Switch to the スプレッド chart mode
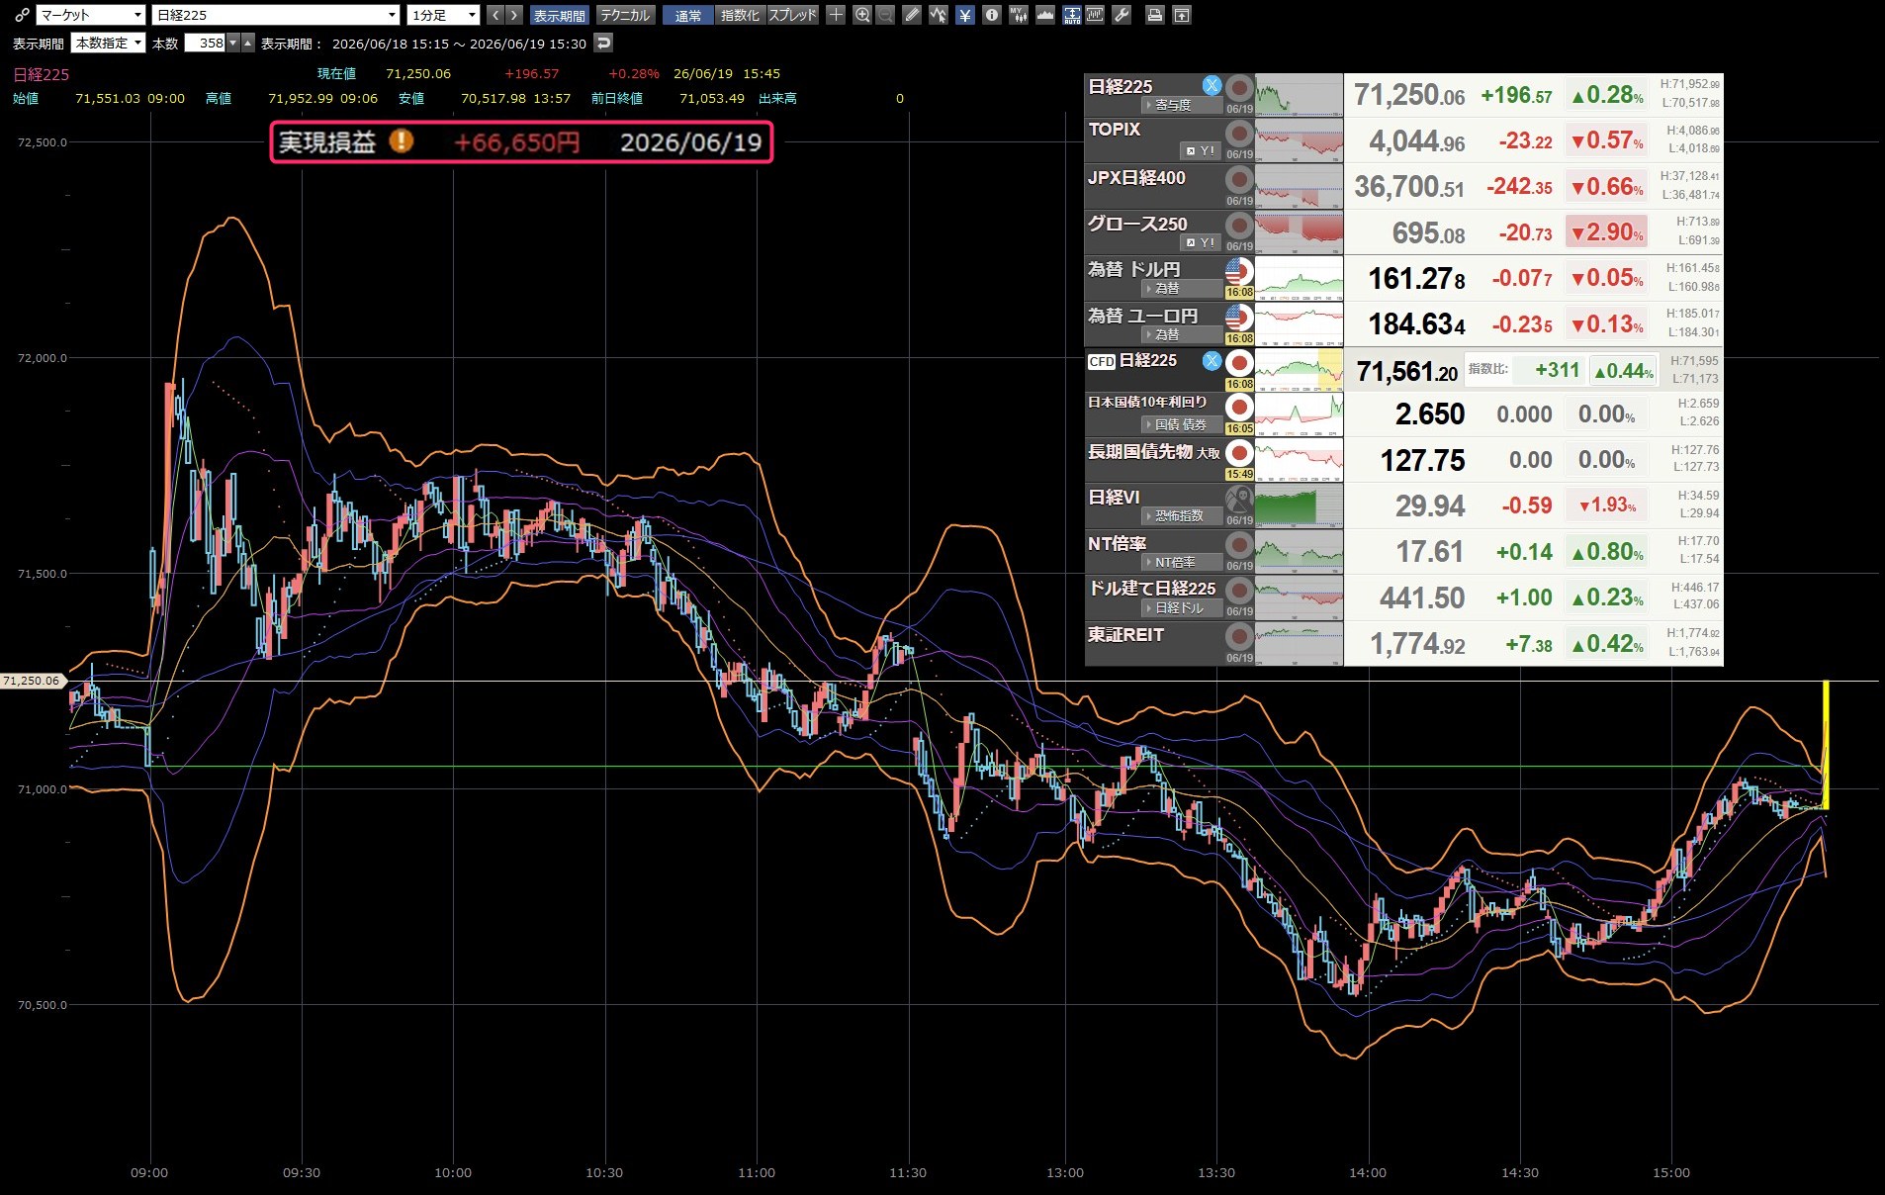The image size is (1885, 1195). pos(793,15)
